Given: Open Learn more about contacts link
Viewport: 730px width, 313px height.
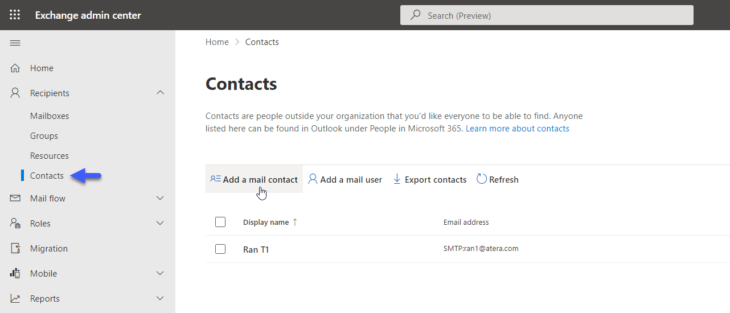Looking at the screenshot, I should [x=518, y=129].
